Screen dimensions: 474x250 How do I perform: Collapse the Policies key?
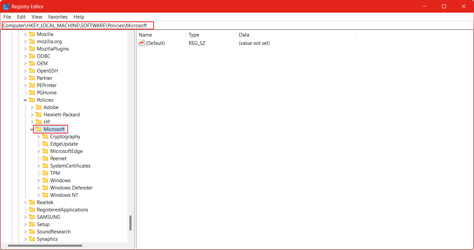25,100
